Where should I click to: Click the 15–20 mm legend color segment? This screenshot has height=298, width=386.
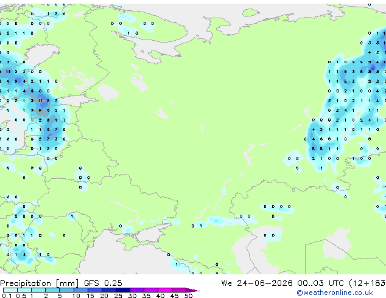tap(95, 290)
